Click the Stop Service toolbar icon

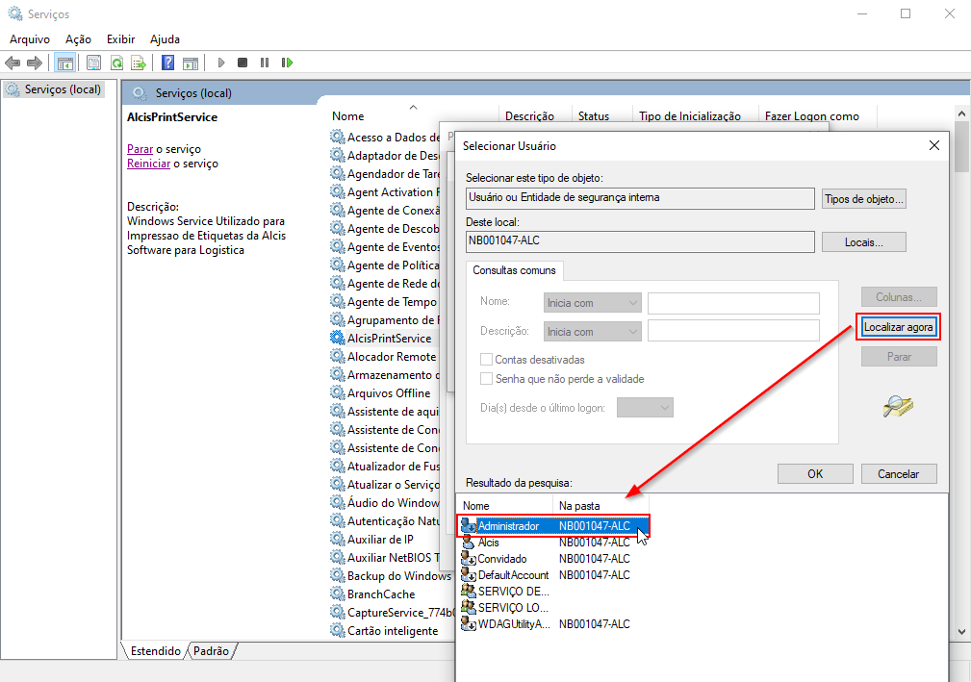tap(243, 63)
